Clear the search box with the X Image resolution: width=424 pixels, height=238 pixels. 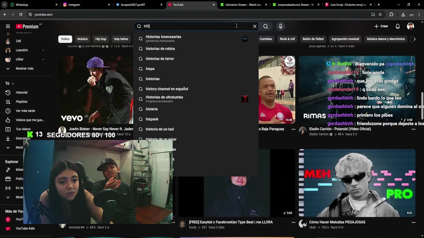pos(255,26)
